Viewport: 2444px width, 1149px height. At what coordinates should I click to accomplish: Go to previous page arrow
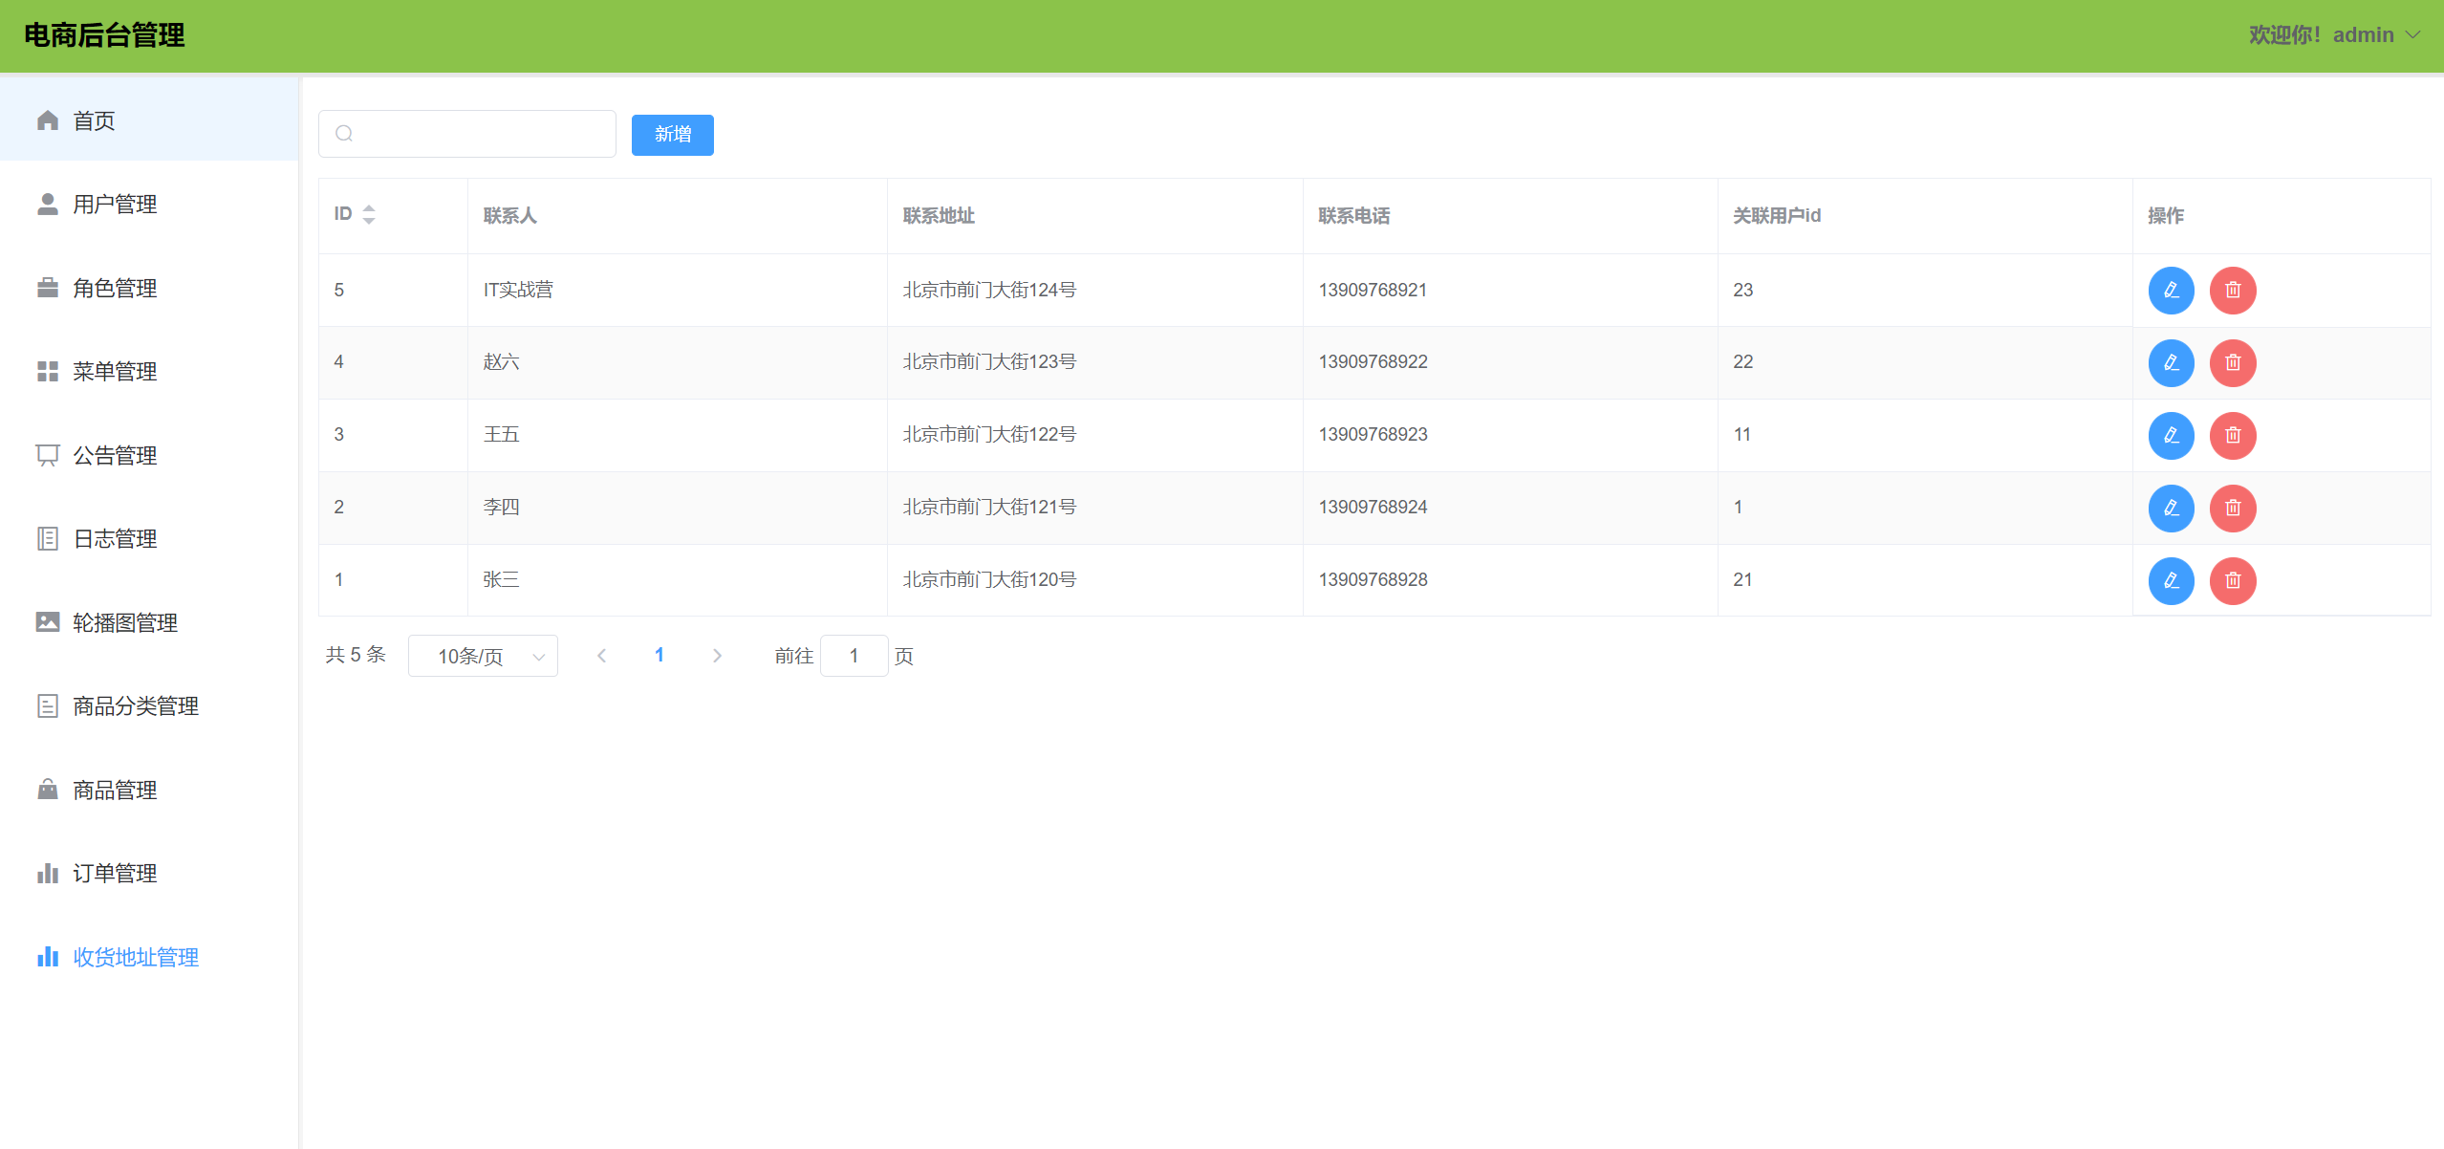pos(601,656)
